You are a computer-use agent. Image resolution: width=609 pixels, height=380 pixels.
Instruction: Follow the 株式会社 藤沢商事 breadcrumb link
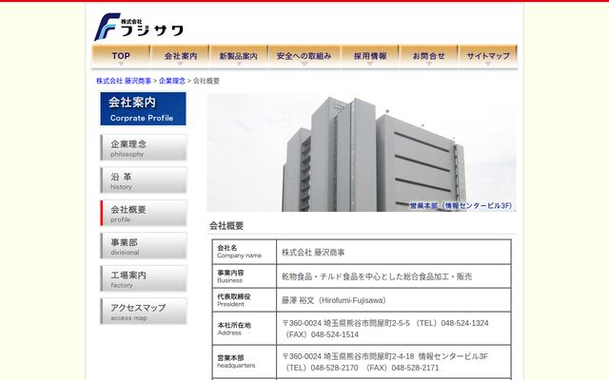pos(124,81)
